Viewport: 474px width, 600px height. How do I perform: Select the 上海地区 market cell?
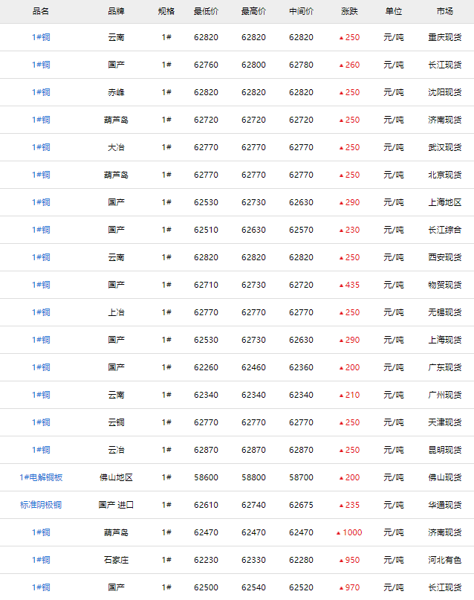(445, 202)
